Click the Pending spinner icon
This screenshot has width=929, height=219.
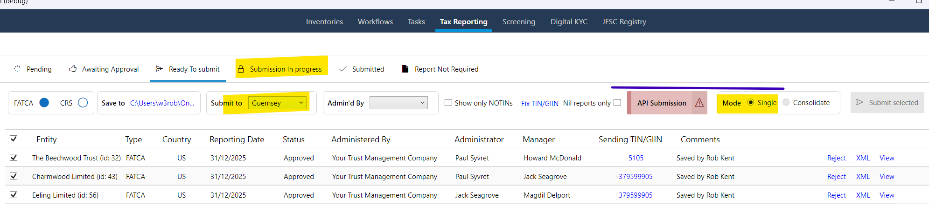(17, 69)
